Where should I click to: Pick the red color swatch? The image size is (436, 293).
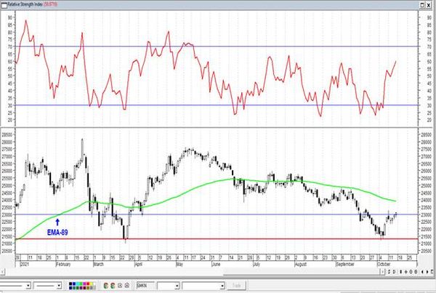pos(88,284)
